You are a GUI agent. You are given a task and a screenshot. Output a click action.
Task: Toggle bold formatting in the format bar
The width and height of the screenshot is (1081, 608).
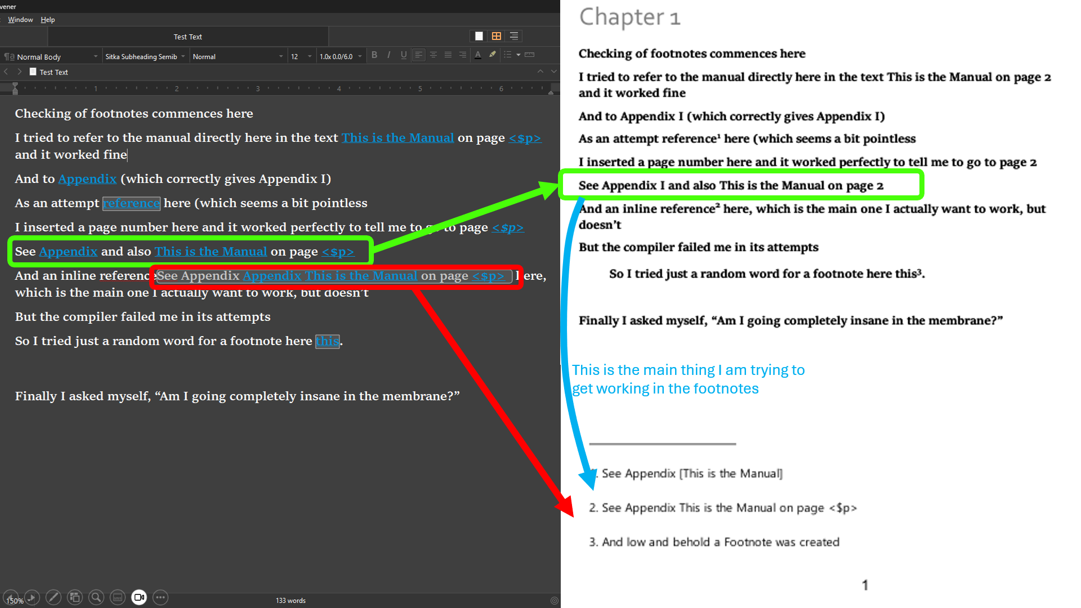(x=374, y=55)
